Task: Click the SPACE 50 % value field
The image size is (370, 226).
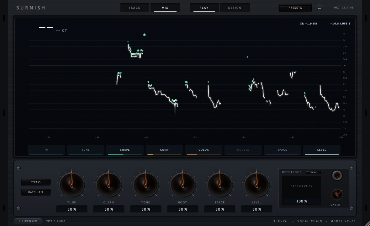Action: (220, 209)
